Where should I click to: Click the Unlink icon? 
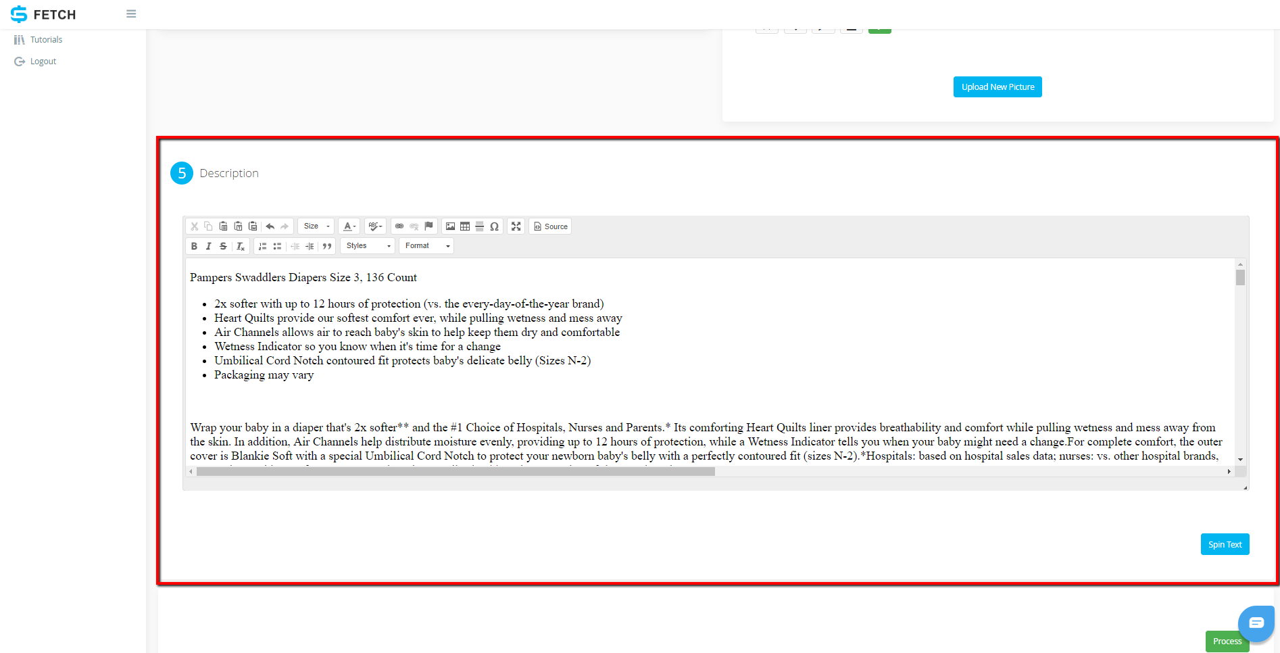coord(414,226)
